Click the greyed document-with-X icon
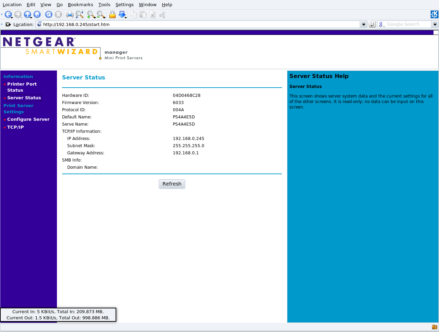This screenshot has width=439, height=332. coord(153,14)
